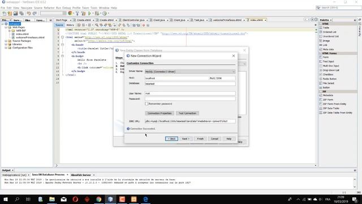Select welcomePrimefaces.xhtml in Projects tree

30,37
